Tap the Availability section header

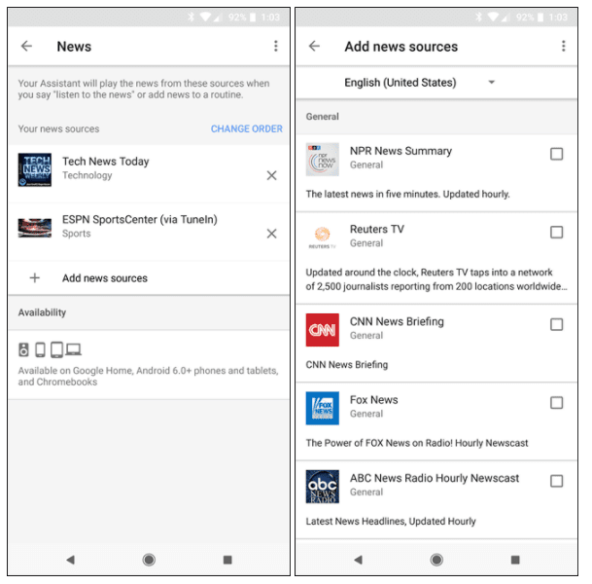tap(42, 312)
